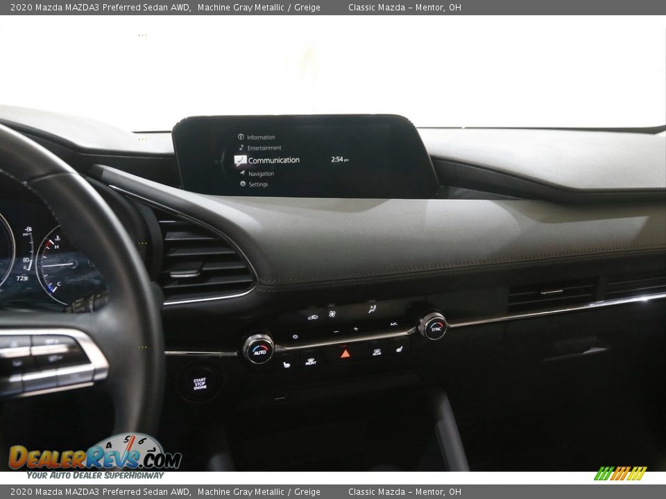Tap the Entertainment music note icon
Viewport: 666px width, 499px height.
tap(241, 147)
